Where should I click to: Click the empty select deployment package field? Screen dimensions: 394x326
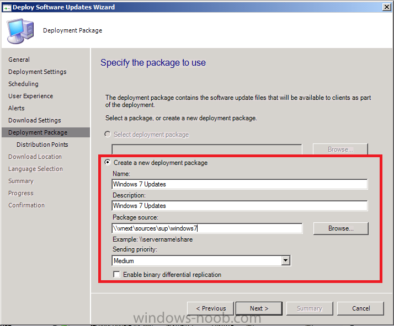207,149
